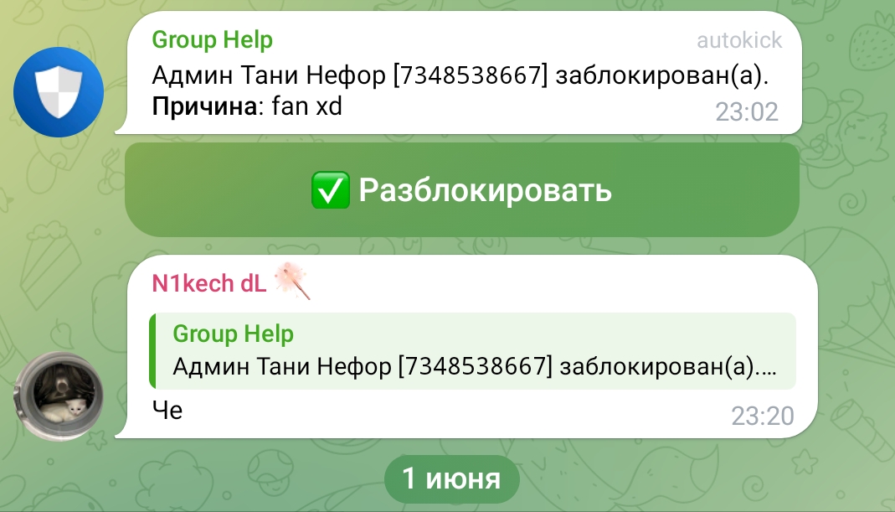Click the quoted text Админ Тани Нефор заблокирован
Image resolution: width=895 pixels, height=512 pixels.
pos(475,366)
